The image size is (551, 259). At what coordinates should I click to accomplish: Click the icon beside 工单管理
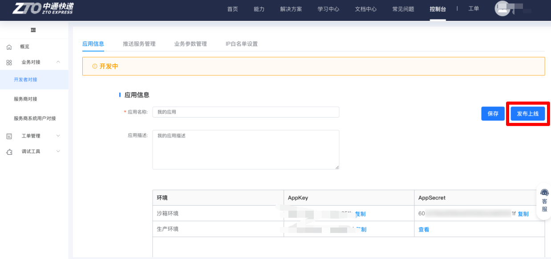pyautogui.click(x=9, y=136)
